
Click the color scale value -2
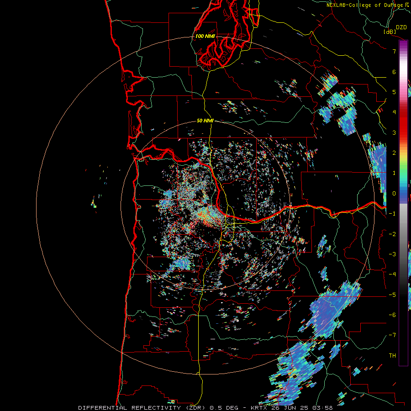(x=392, y=234)
